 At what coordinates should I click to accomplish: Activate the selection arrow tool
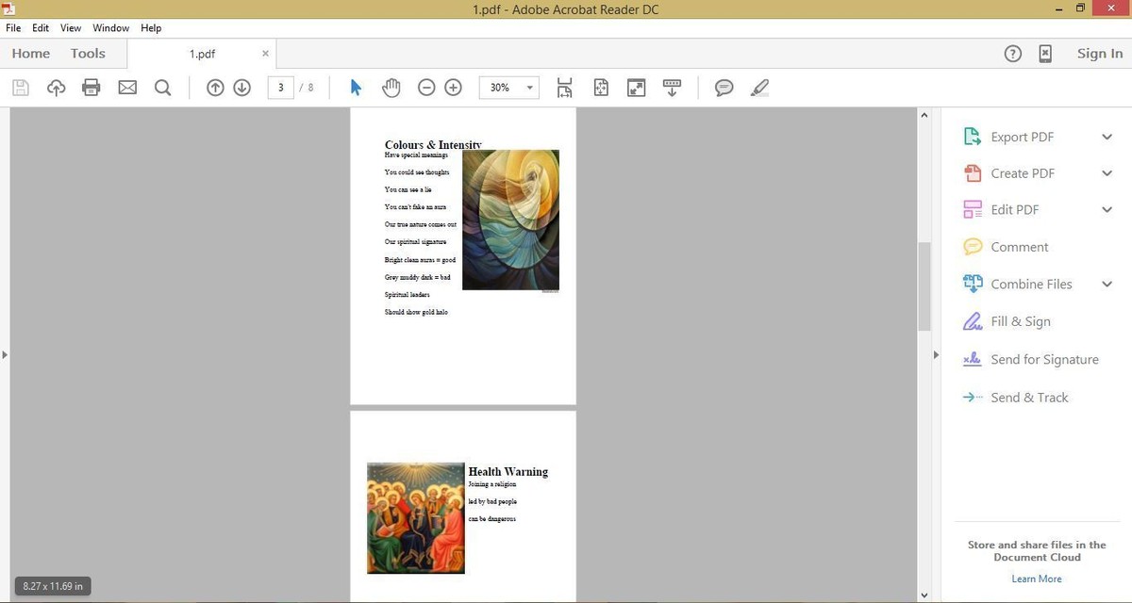tap(356, 88)
